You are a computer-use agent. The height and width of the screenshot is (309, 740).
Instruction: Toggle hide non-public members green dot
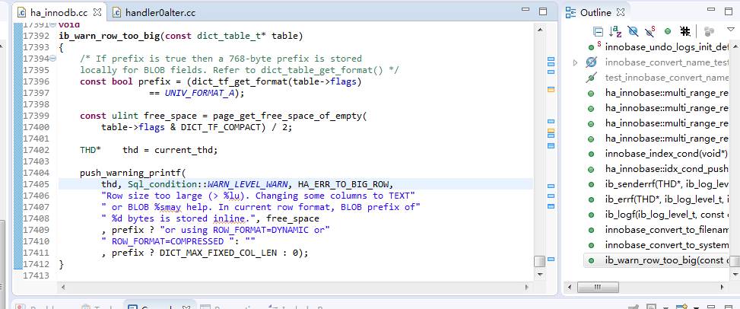point(667,32)
